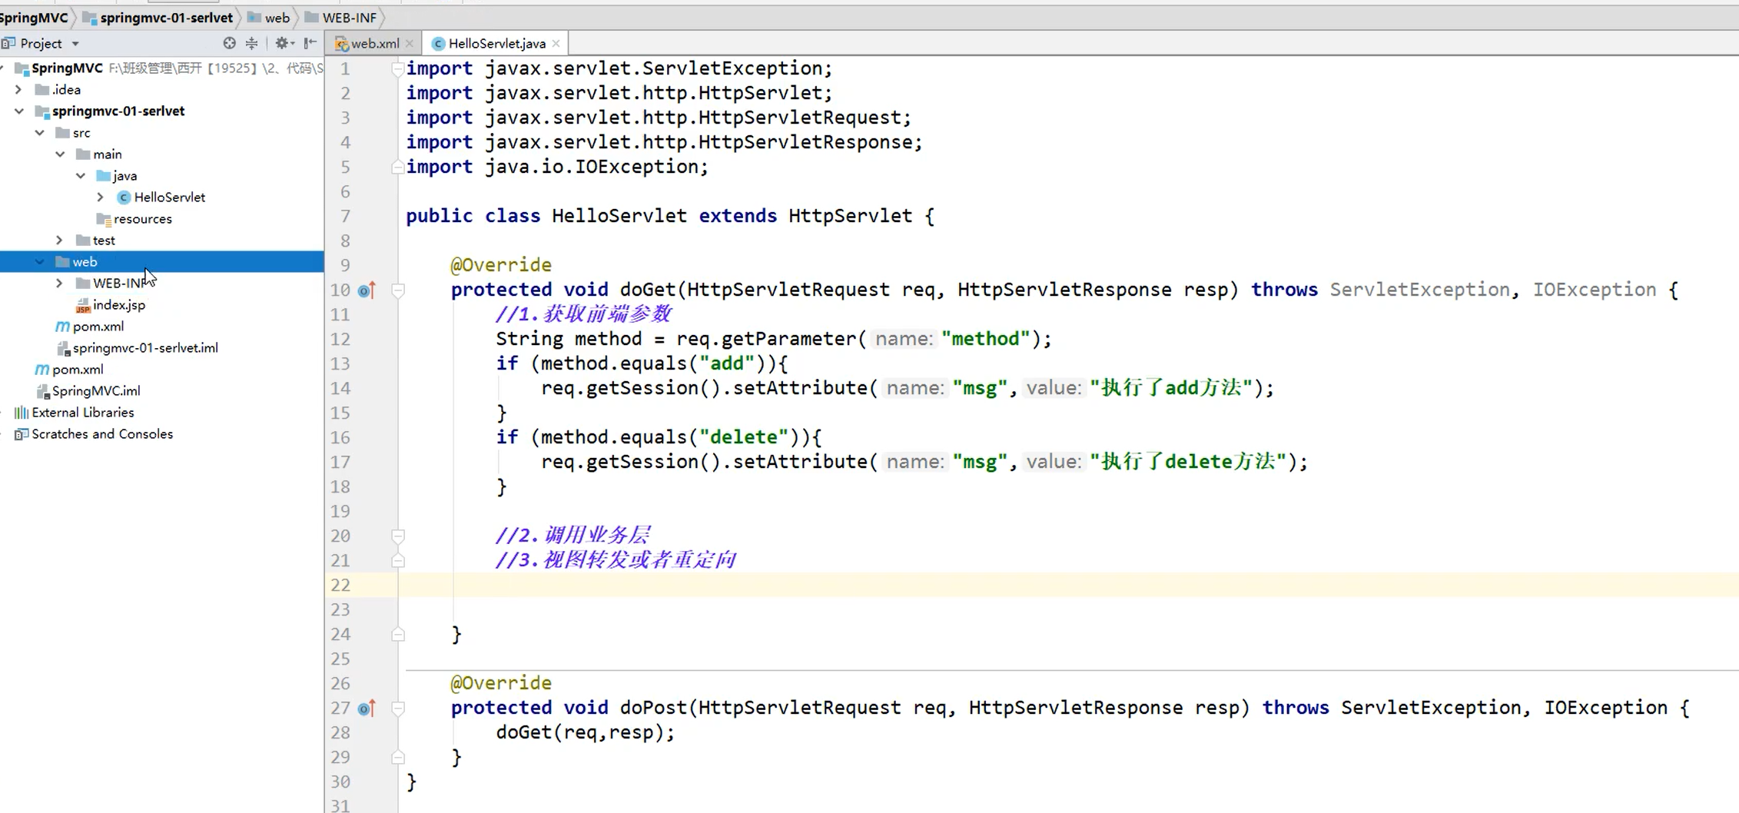The image size is (1739, 813).
Task: Select the SpringMVC project root
Action: [x=67, y=68]
